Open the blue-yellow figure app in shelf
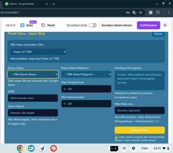 pyautogui.click(x=42, y=148)
